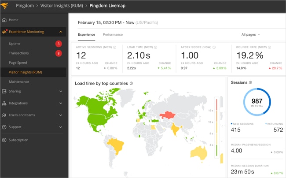Click the Pingdom Livemap breadcrumb
The image size is (286, 178).
(107, 6)
